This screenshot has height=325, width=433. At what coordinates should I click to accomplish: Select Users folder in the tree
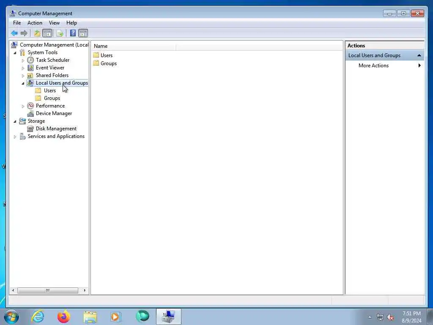(50, 91)
